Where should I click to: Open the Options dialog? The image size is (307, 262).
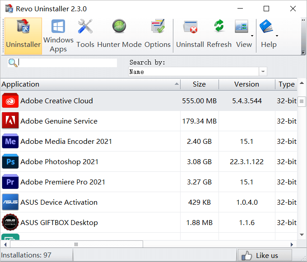tap(158, 34)
